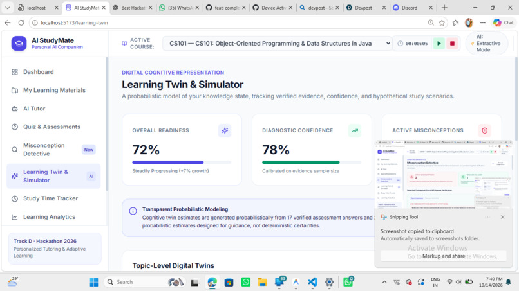Image resolution: width=519 pixels, height=291 pixels.
Task: Close the Snipping Tool notification
Action: (x=502, y=217)
